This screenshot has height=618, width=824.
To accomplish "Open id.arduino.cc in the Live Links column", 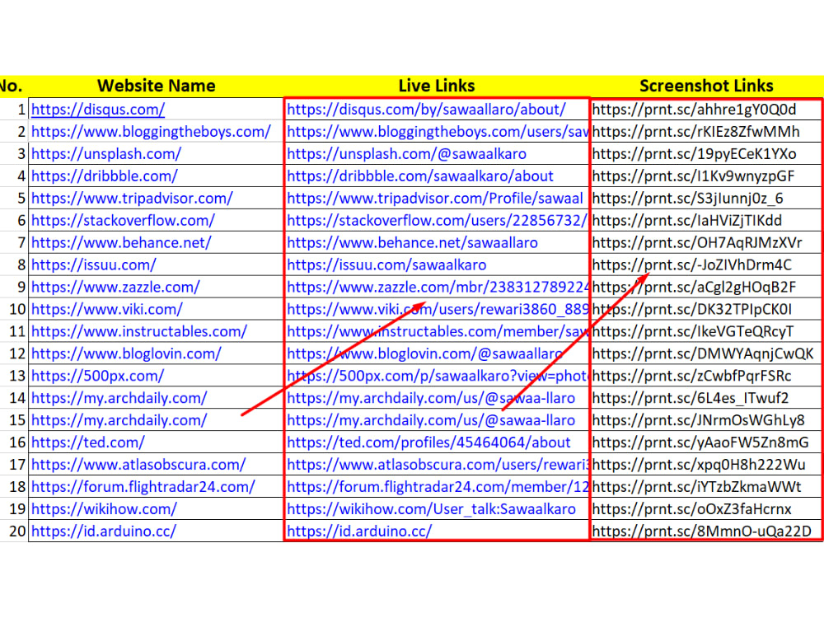I will 359,531.
